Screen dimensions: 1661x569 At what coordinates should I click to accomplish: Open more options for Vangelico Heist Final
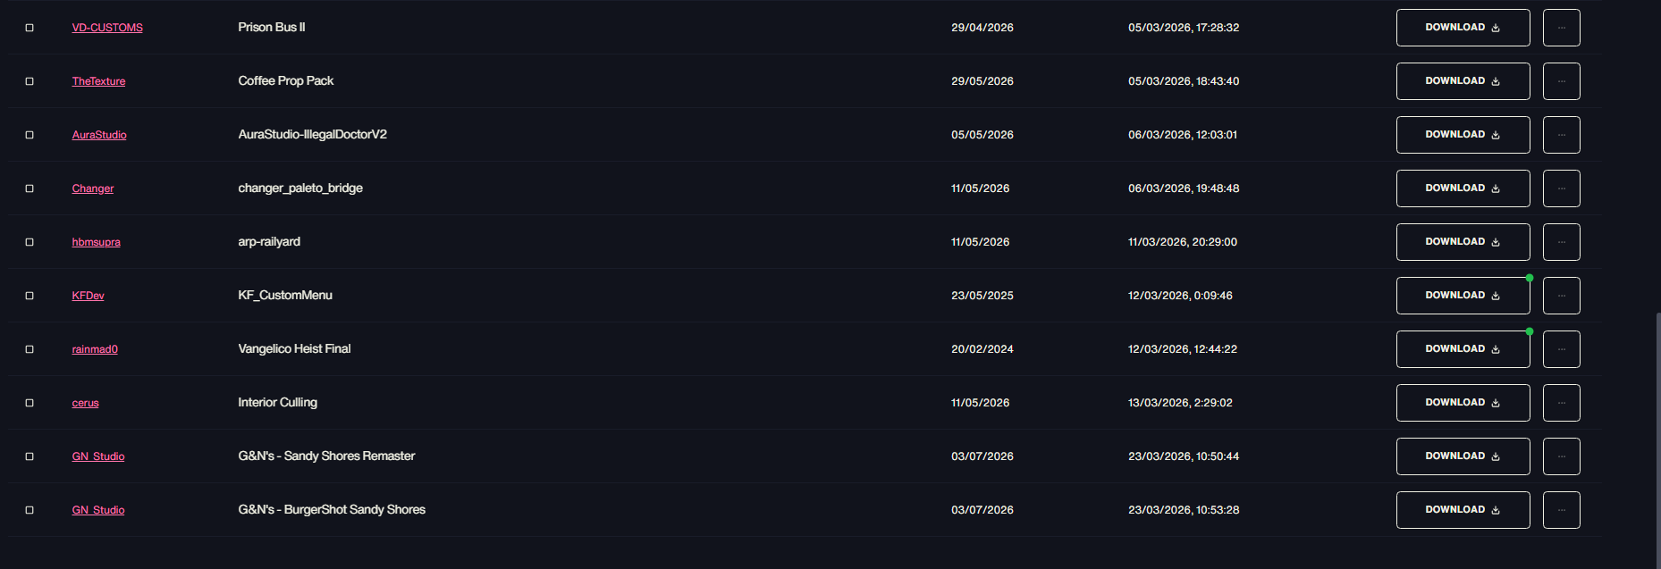[1561, 349]
